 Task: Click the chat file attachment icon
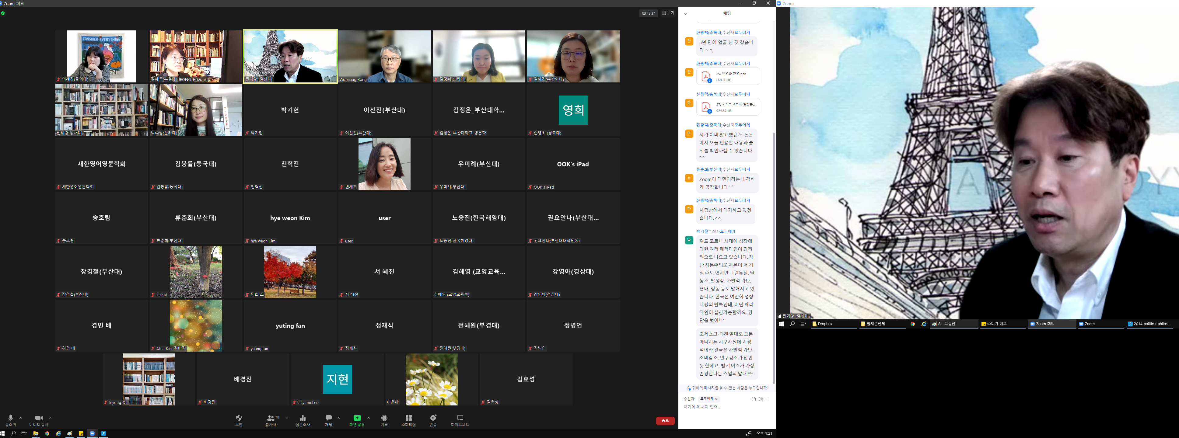(x=753, y=399)
